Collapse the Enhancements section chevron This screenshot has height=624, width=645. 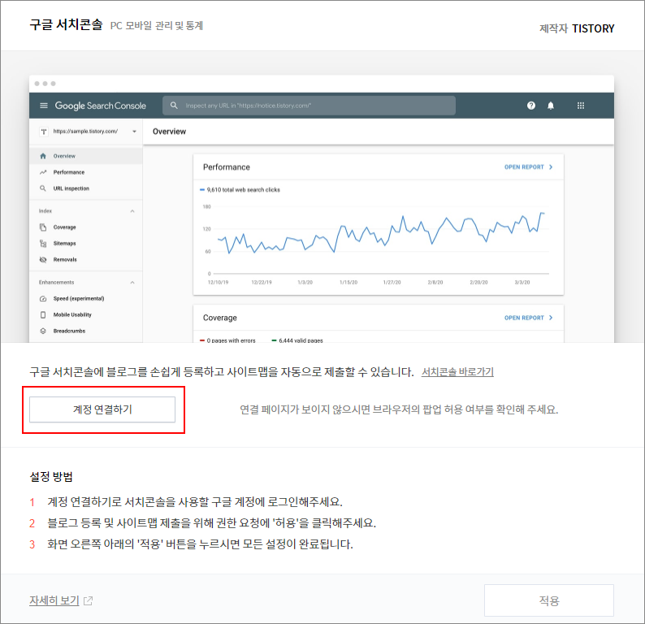[x=132, y=283]
